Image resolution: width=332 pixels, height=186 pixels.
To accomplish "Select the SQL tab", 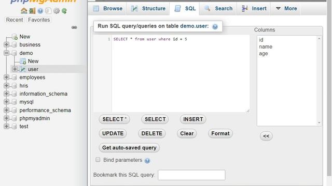I will 185,8.
